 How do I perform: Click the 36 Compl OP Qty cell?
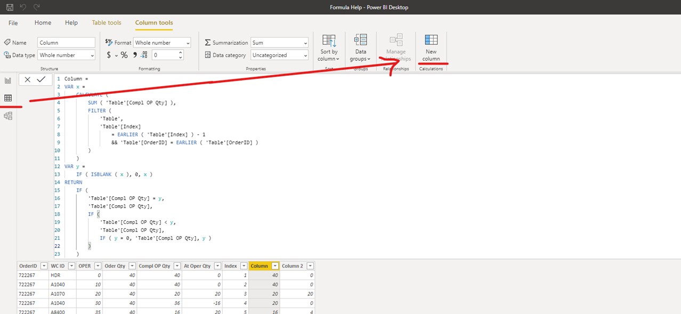pyautogui.click(x=159, y=303)
